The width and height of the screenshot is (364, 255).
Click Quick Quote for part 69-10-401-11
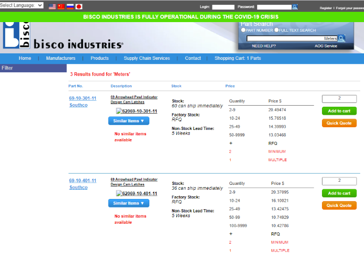pyautogui.click(x=339, y=205)
